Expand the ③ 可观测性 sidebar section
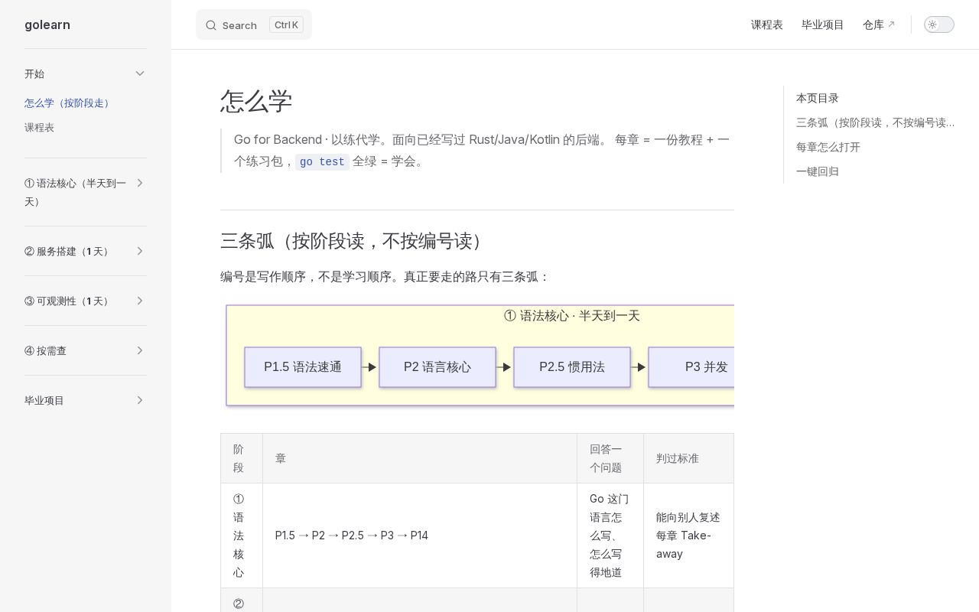 [x=140, y=301]
